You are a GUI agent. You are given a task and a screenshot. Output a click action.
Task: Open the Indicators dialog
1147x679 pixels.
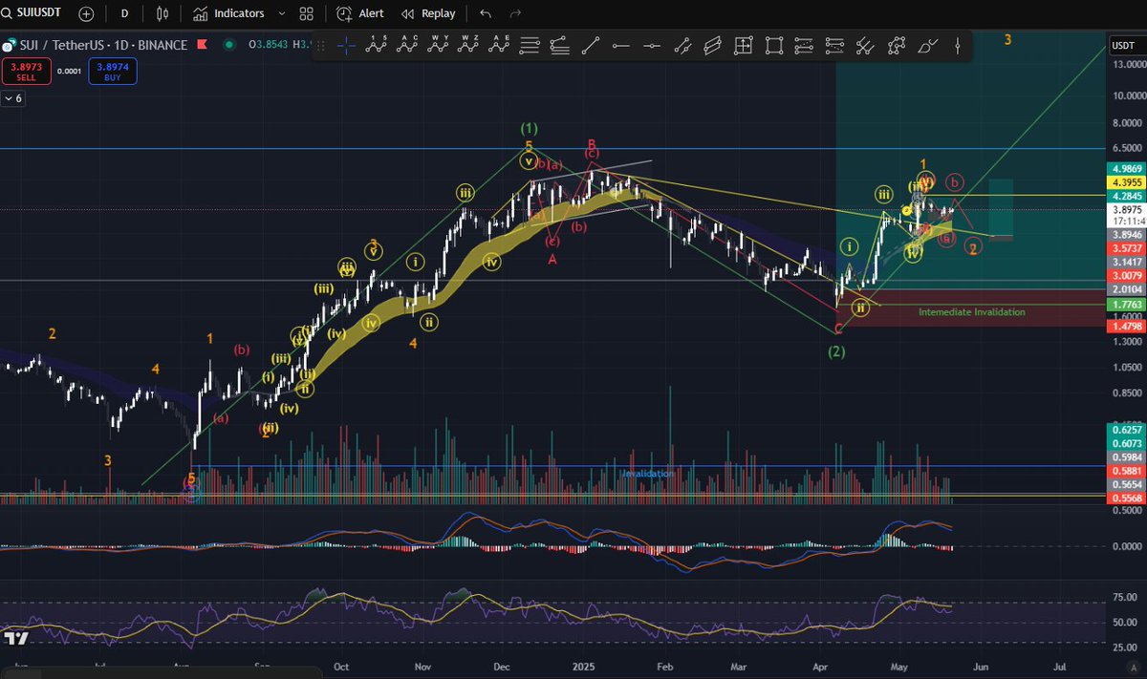click(228, 13)
